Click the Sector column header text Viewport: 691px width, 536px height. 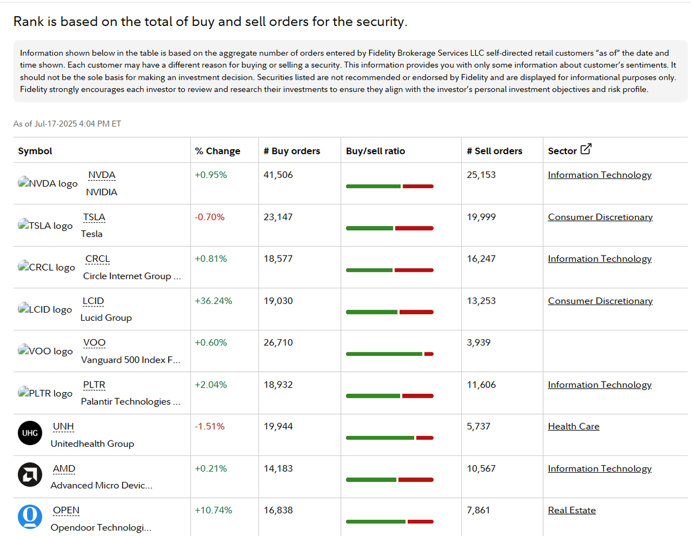563,151
